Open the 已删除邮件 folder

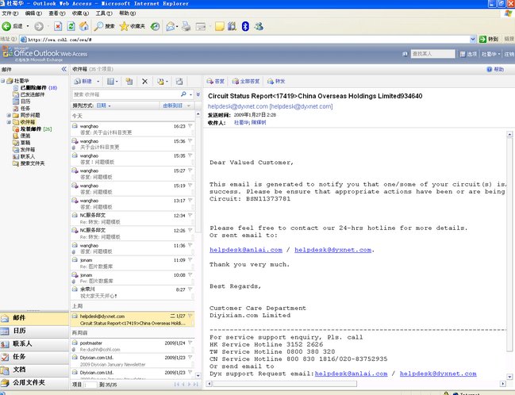33,88
